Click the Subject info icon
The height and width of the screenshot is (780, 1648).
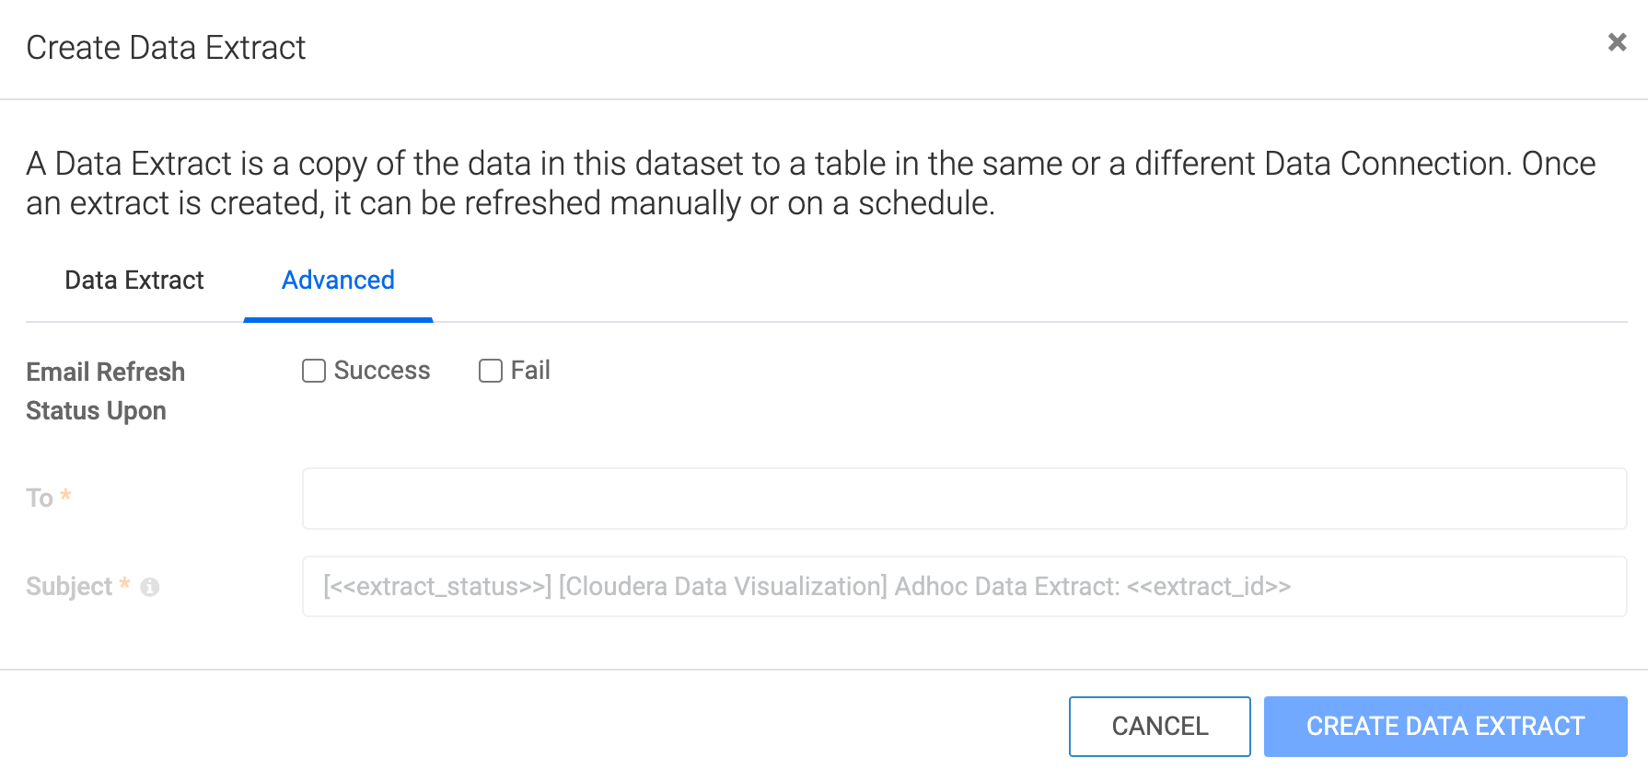tap(150, 587)
